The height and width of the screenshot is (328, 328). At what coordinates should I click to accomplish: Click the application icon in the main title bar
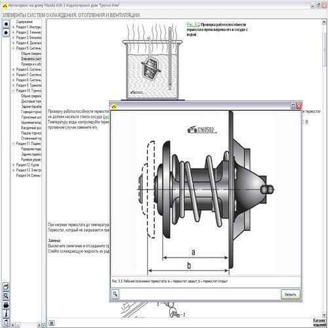pyautogui.click(x=5, y=6)
